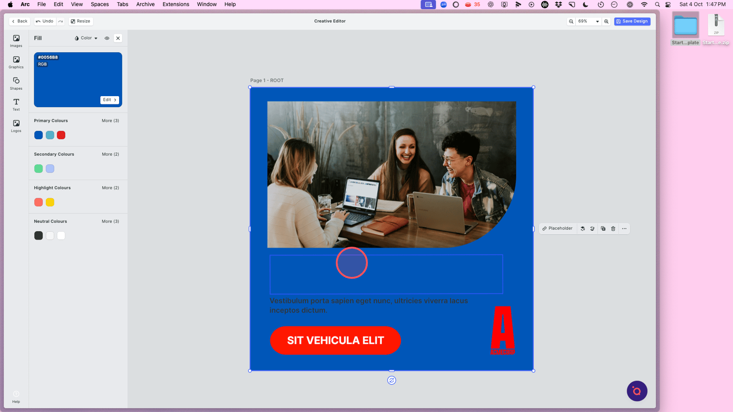Expand More (3) Primary Colours
Viewport: 733px width, 412px height.
tap(110, 121)
